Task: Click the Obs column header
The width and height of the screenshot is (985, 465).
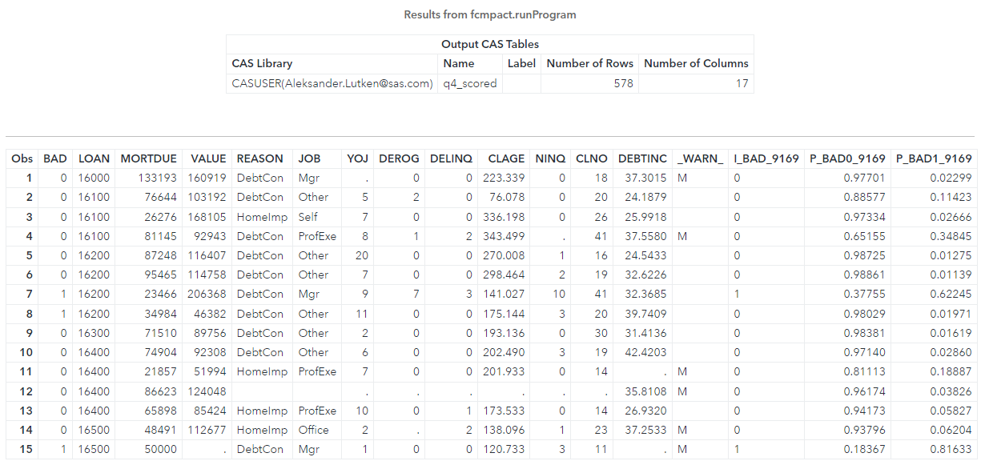Action: click(x=24, y=158)
